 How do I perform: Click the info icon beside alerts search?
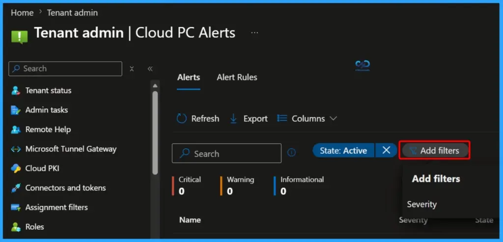pos(291,153)
